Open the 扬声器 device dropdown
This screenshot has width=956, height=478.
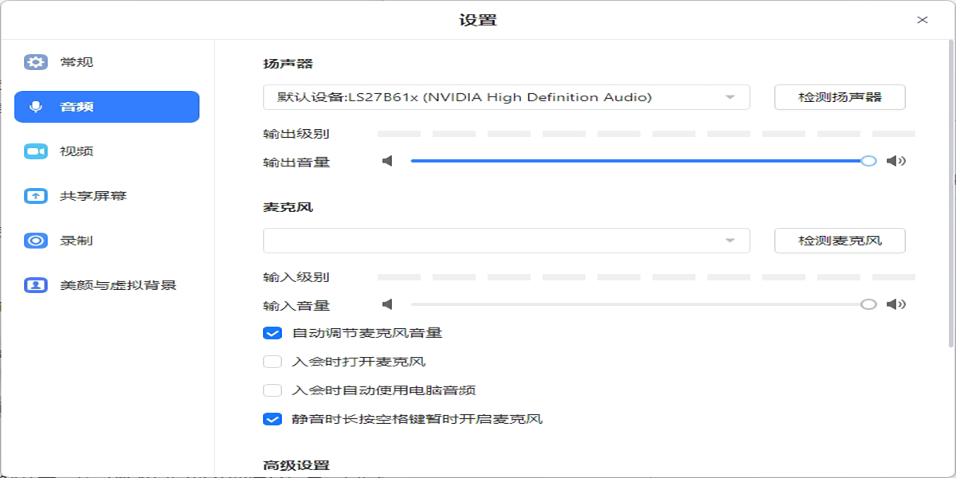coord(506,97)
